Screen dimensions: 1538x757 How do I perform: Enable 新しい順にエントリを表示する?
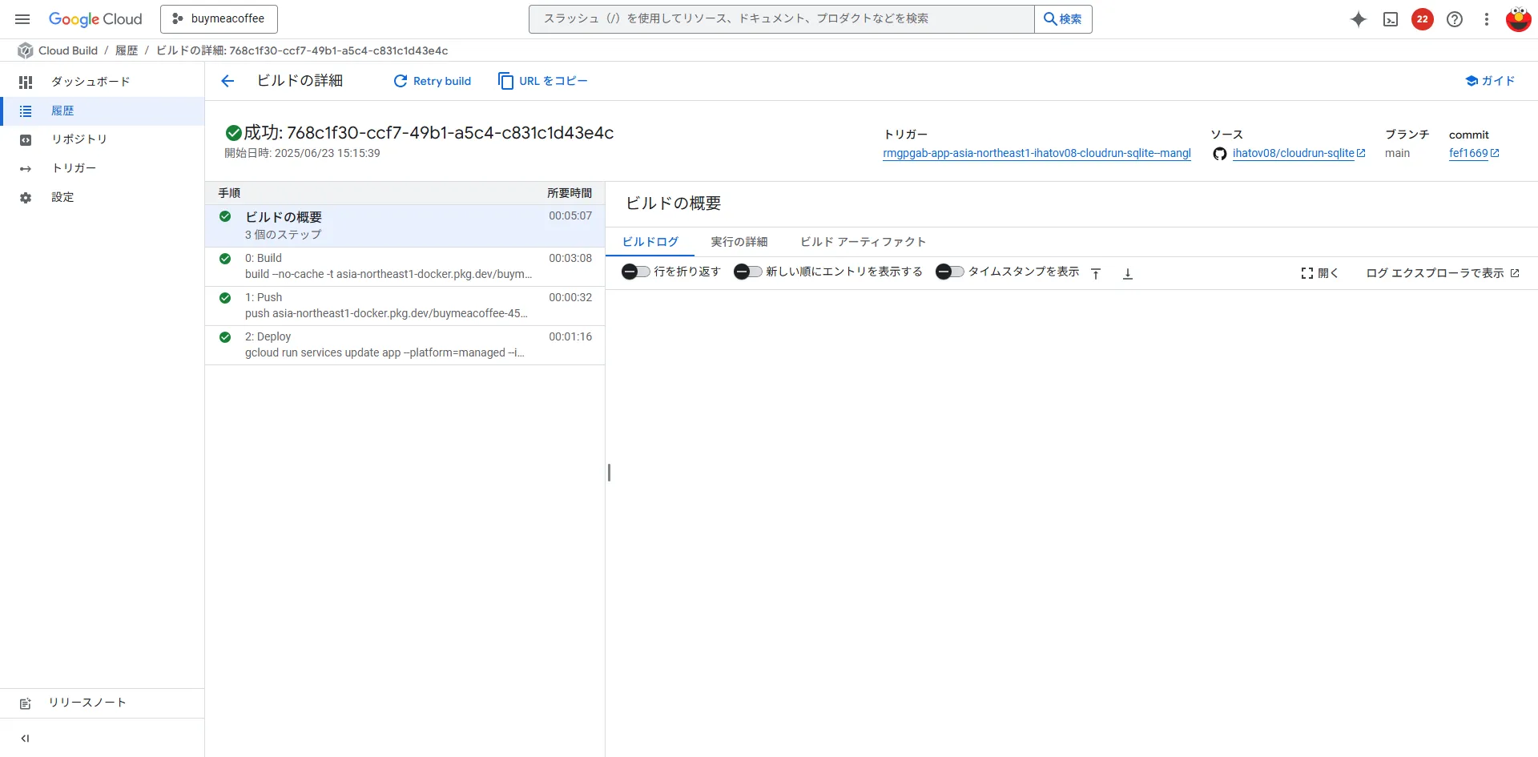747,272
